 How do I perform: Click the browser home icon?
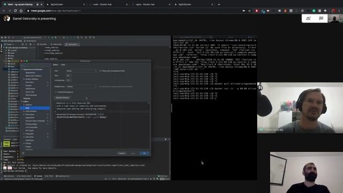pos(21,11)
